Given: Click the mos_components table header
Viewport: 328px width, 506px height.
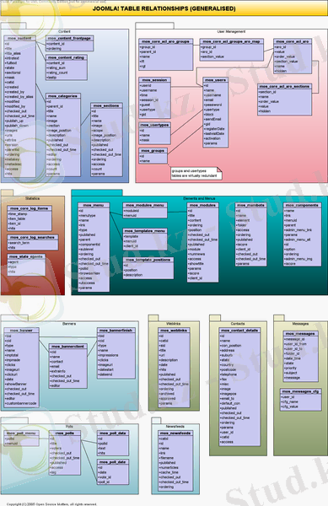Looking at the screenshot, I should [302, 205].
